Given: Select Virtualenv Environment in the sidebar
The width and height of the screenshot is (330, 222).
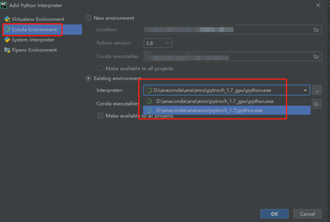Looking at the screenshot, I should tap(42, 19).
